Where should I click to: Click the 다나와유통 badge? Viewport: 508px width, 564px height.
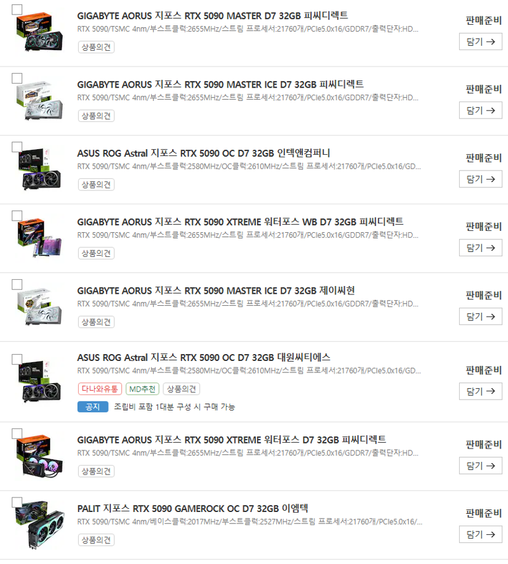(100, 389)
